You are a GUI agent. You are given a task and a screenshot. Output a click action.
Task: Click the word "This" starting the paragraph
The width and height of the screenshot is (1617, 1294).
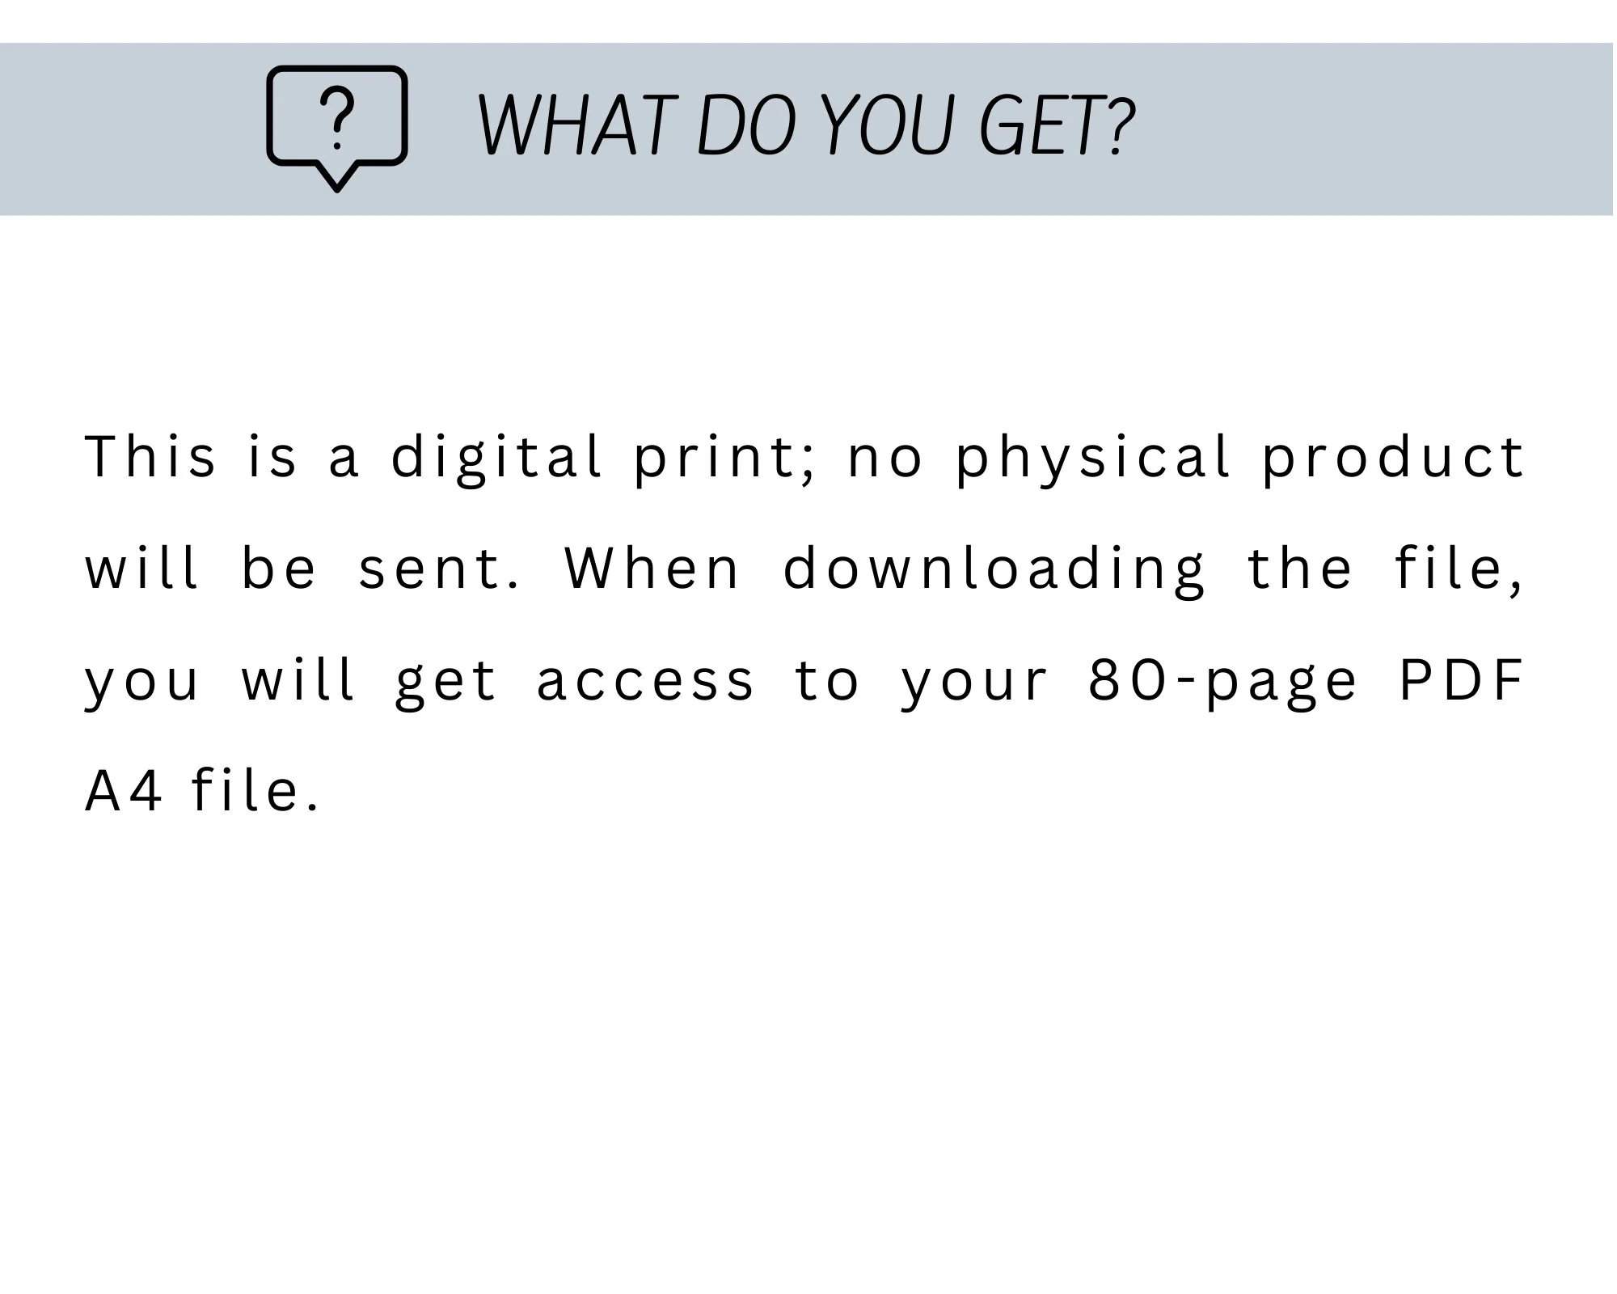point(150,457)
